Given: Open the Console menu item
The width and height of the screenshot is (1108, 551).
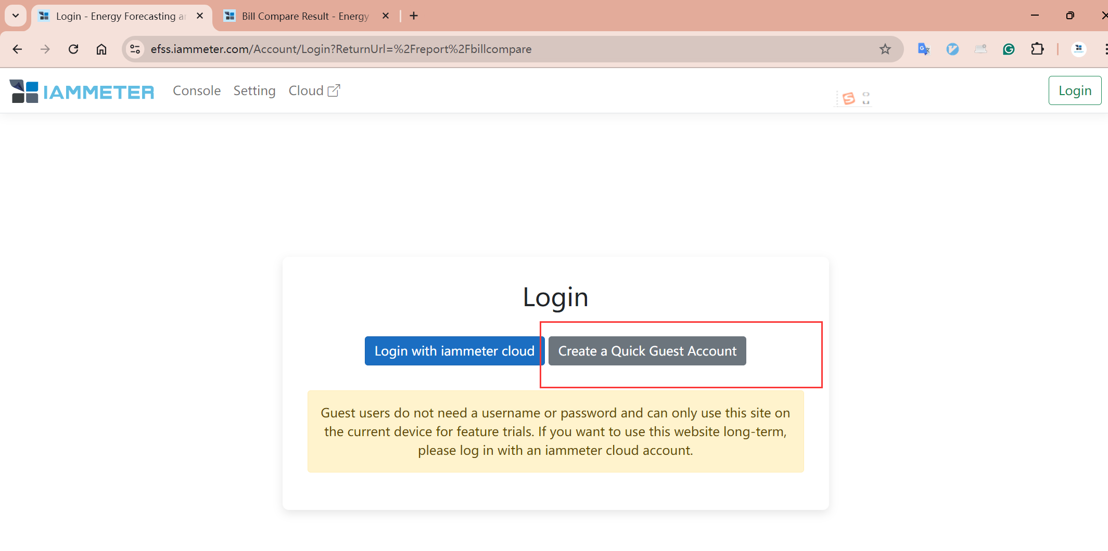Looking at the screenshot, I should tap(197, 90).
